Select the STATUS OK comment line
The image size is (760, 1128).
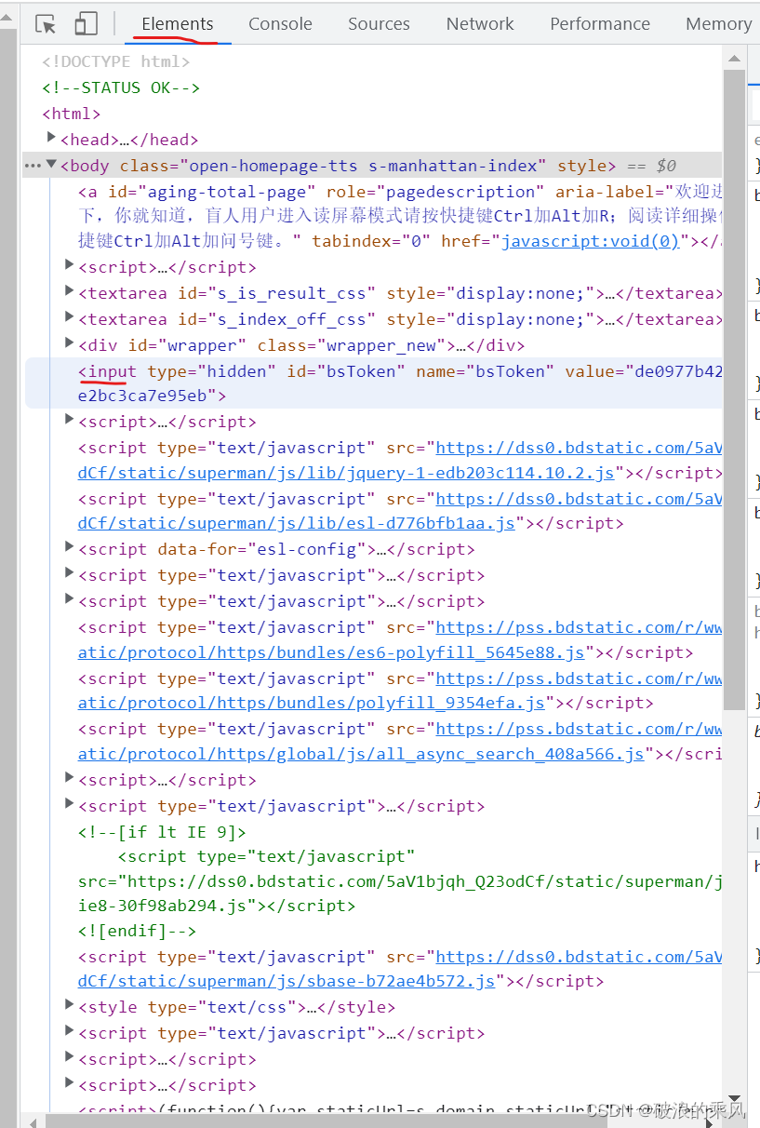pos(121,87)
